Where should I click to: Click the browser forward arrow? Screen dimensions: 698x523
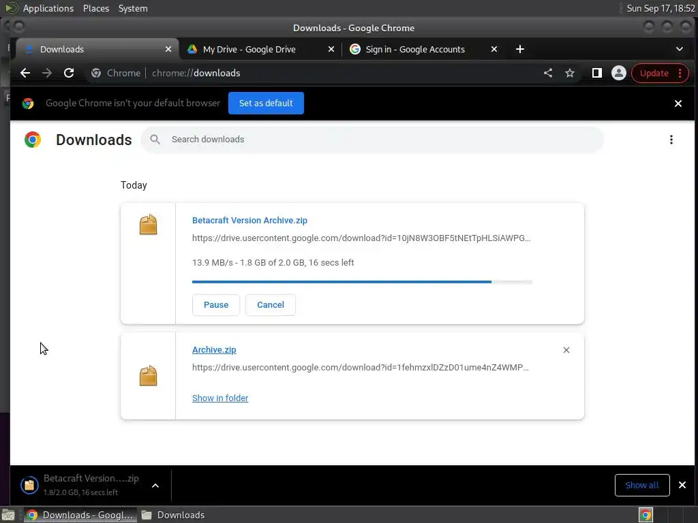click(47, 73)
